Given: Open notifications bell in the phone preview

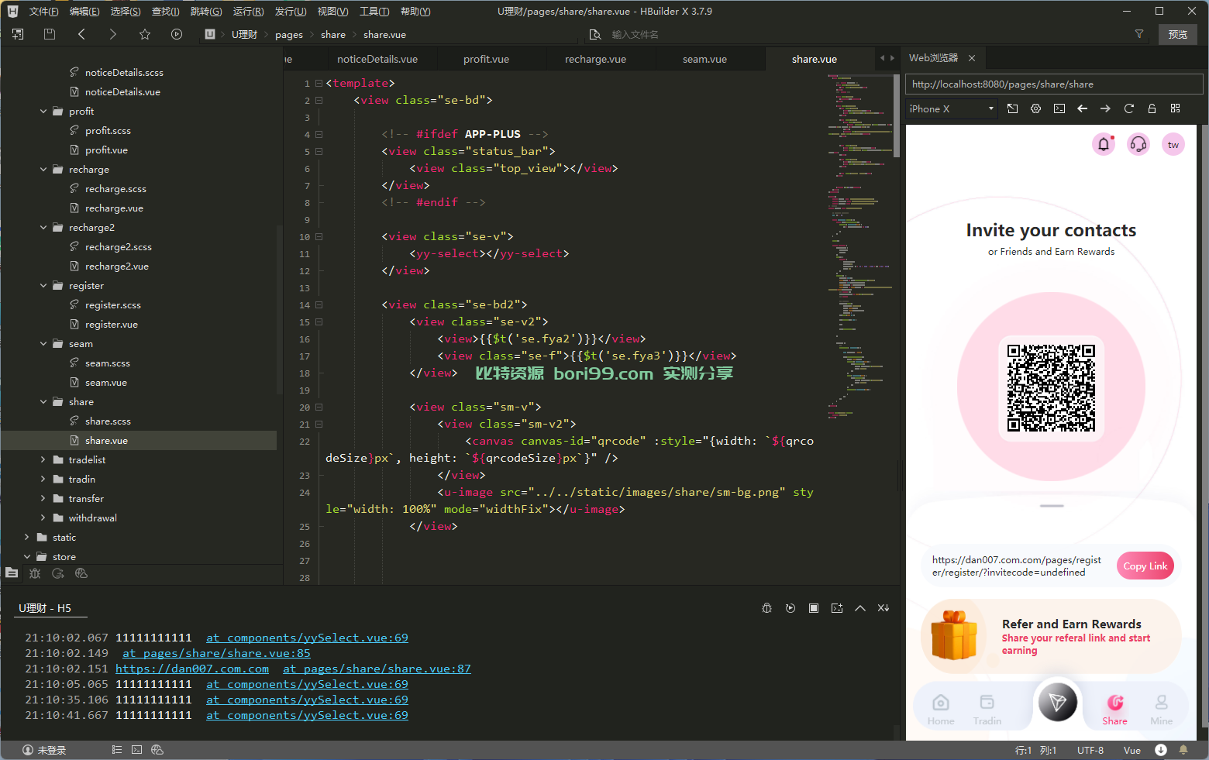Looking at the screenshot, I should [x=1104, y=144].
